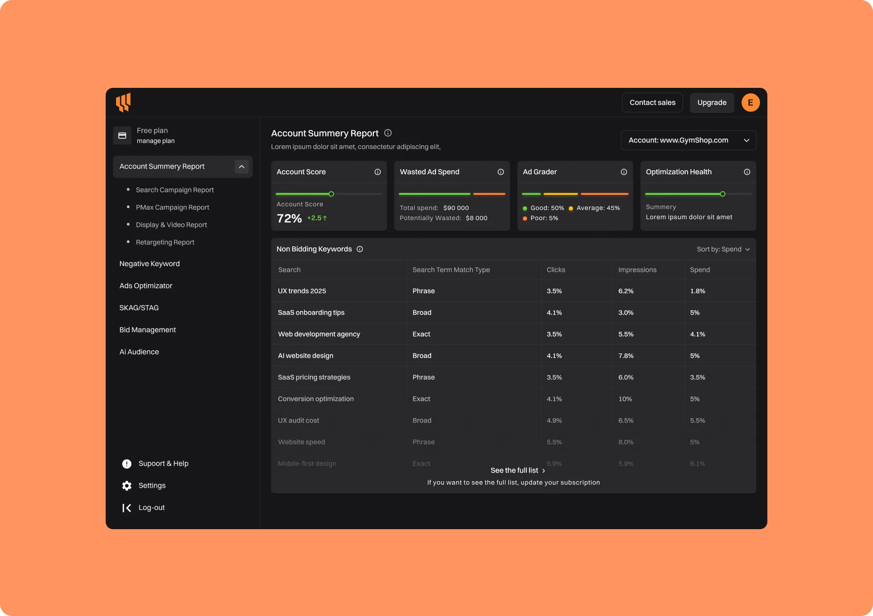Click info icon beside Account Summery Report title
Screen dimensions: 873x616
click(388, 133)
